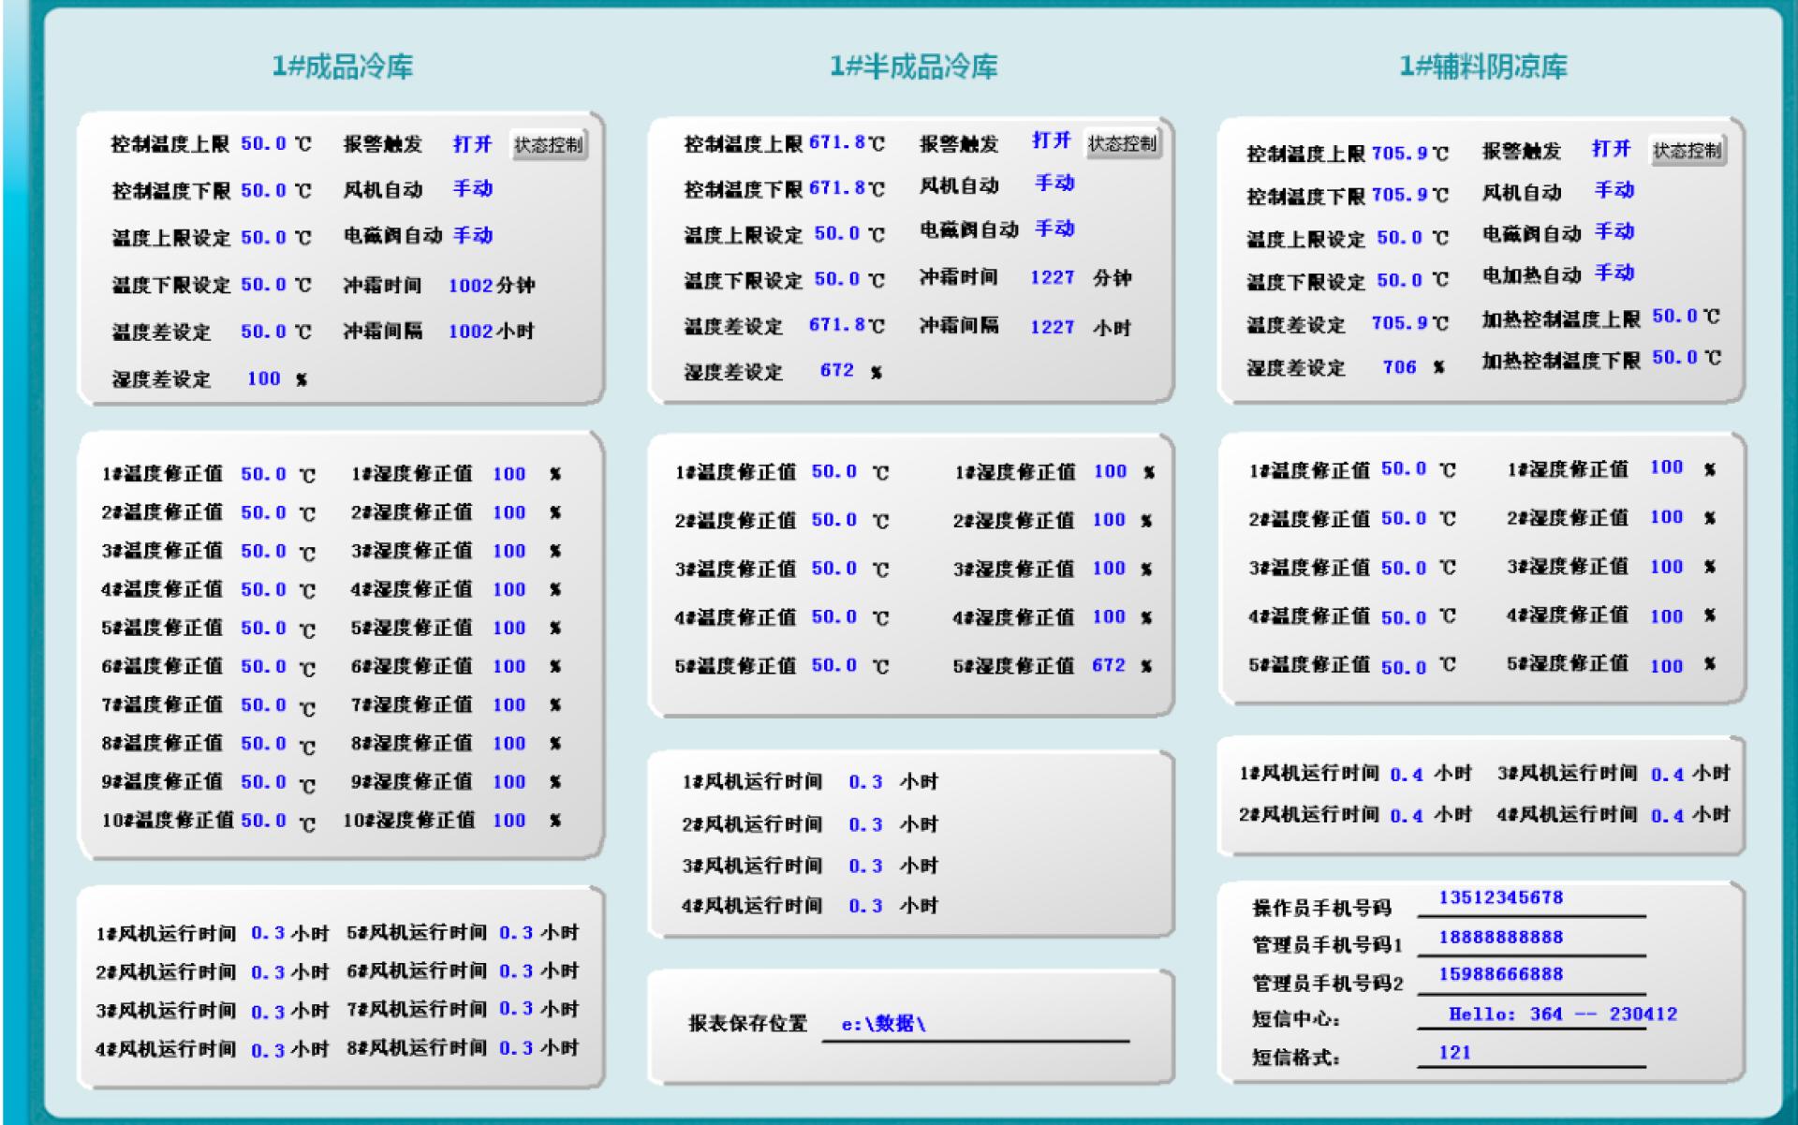
Task: Select the 操作员手机号码 field 13512345678
Action: (1500, 897)
